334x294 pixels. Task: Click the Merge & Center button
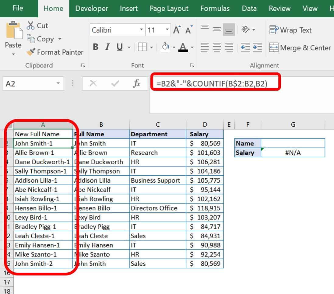(300, 48)
